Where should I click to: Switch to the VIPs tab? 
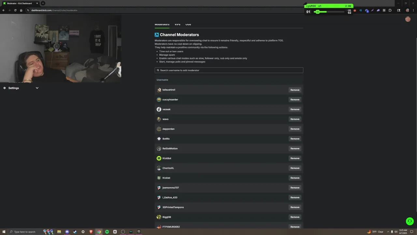click(x=177, y=24)
